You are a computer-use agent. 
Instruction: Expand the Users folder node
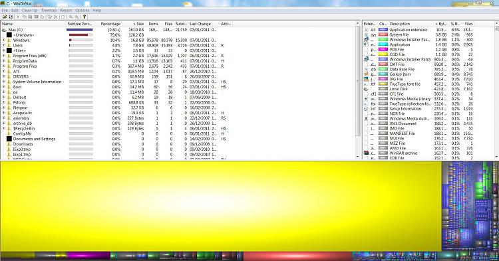[4, 45]
